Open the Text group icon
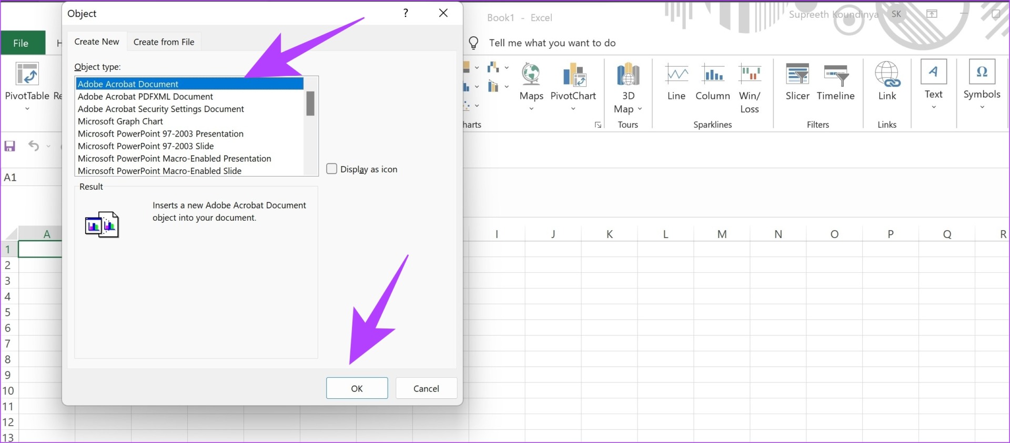The image size is (1010, 443). 934,72
